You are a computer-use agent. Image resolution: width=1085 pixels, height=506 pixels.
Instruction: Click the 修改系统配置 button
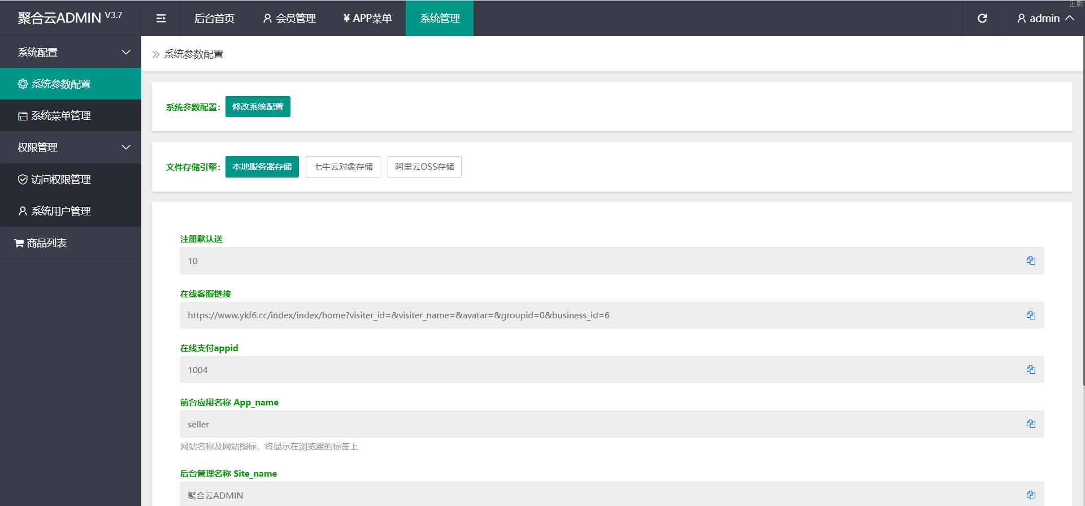(258, 107)
